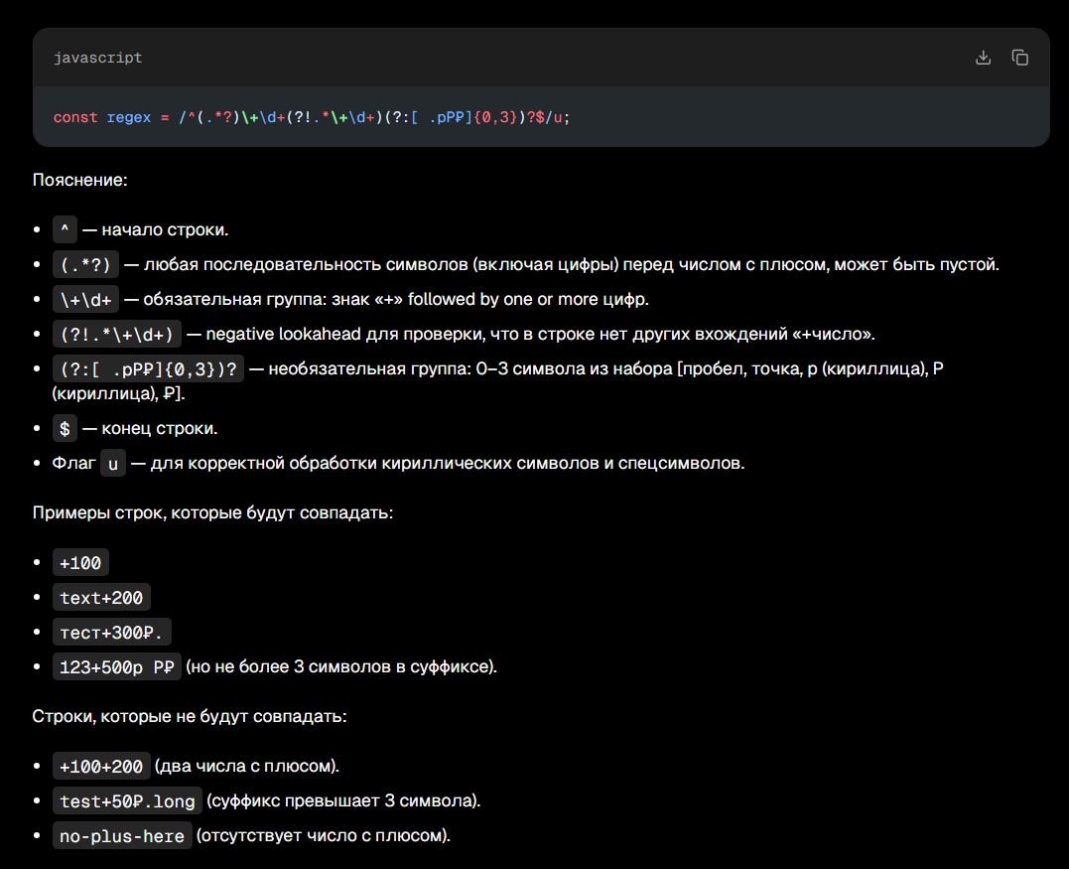Click 'Примеры строк, которые будут совпадать:' heading
Screen dimensions: 1069x869
tap(212, 512)
